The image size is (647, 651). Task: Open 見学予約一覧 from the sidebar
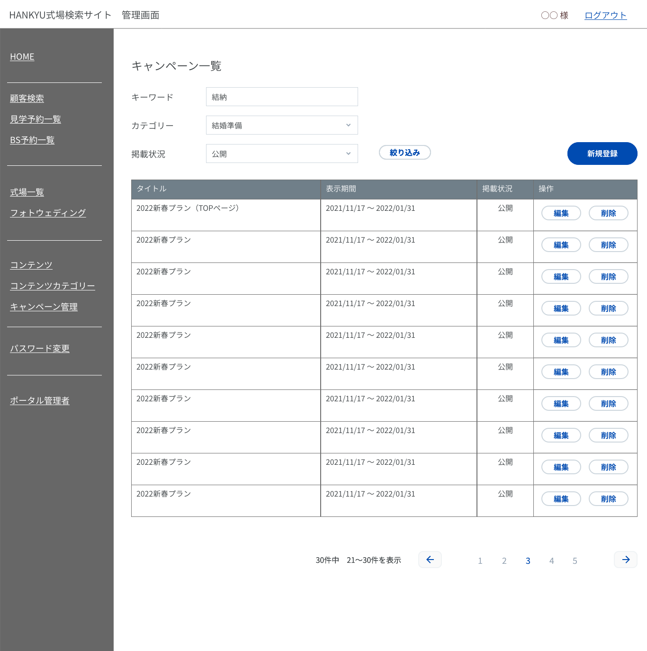[x=36, y=119]
